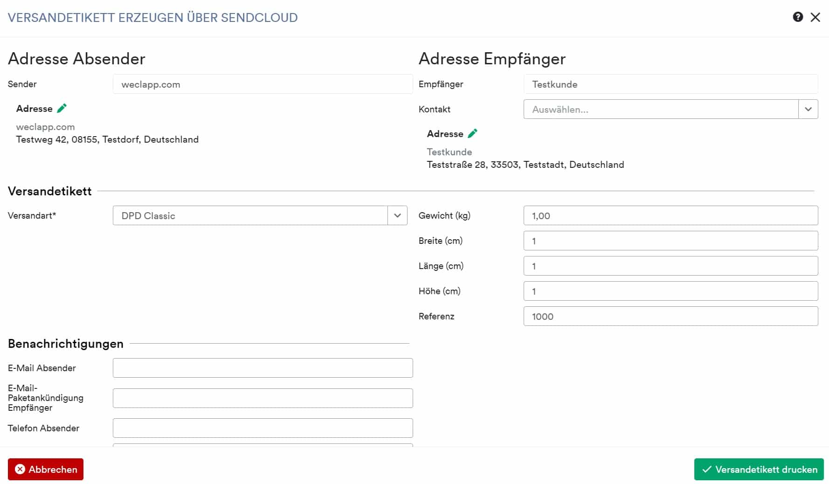Image resolution: width=829 pixels, height=484 pixels.
Task: Cancel with the Abbrechen button
Action: coord(46,469)
